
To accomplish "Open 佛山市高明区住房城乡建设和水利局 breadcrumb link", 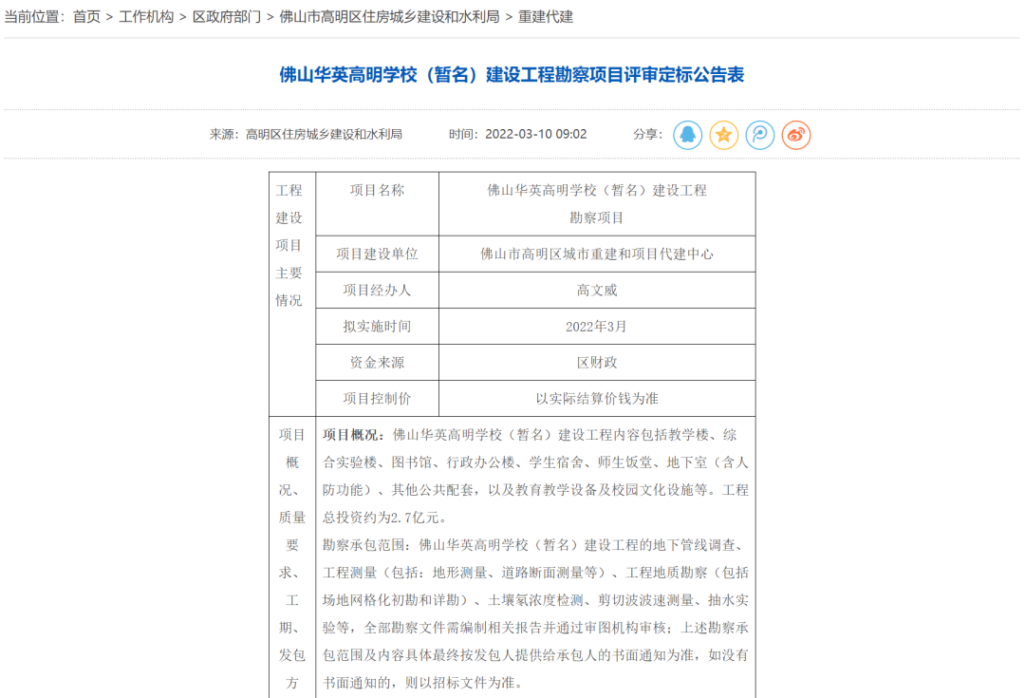I will tap(389, 17).
